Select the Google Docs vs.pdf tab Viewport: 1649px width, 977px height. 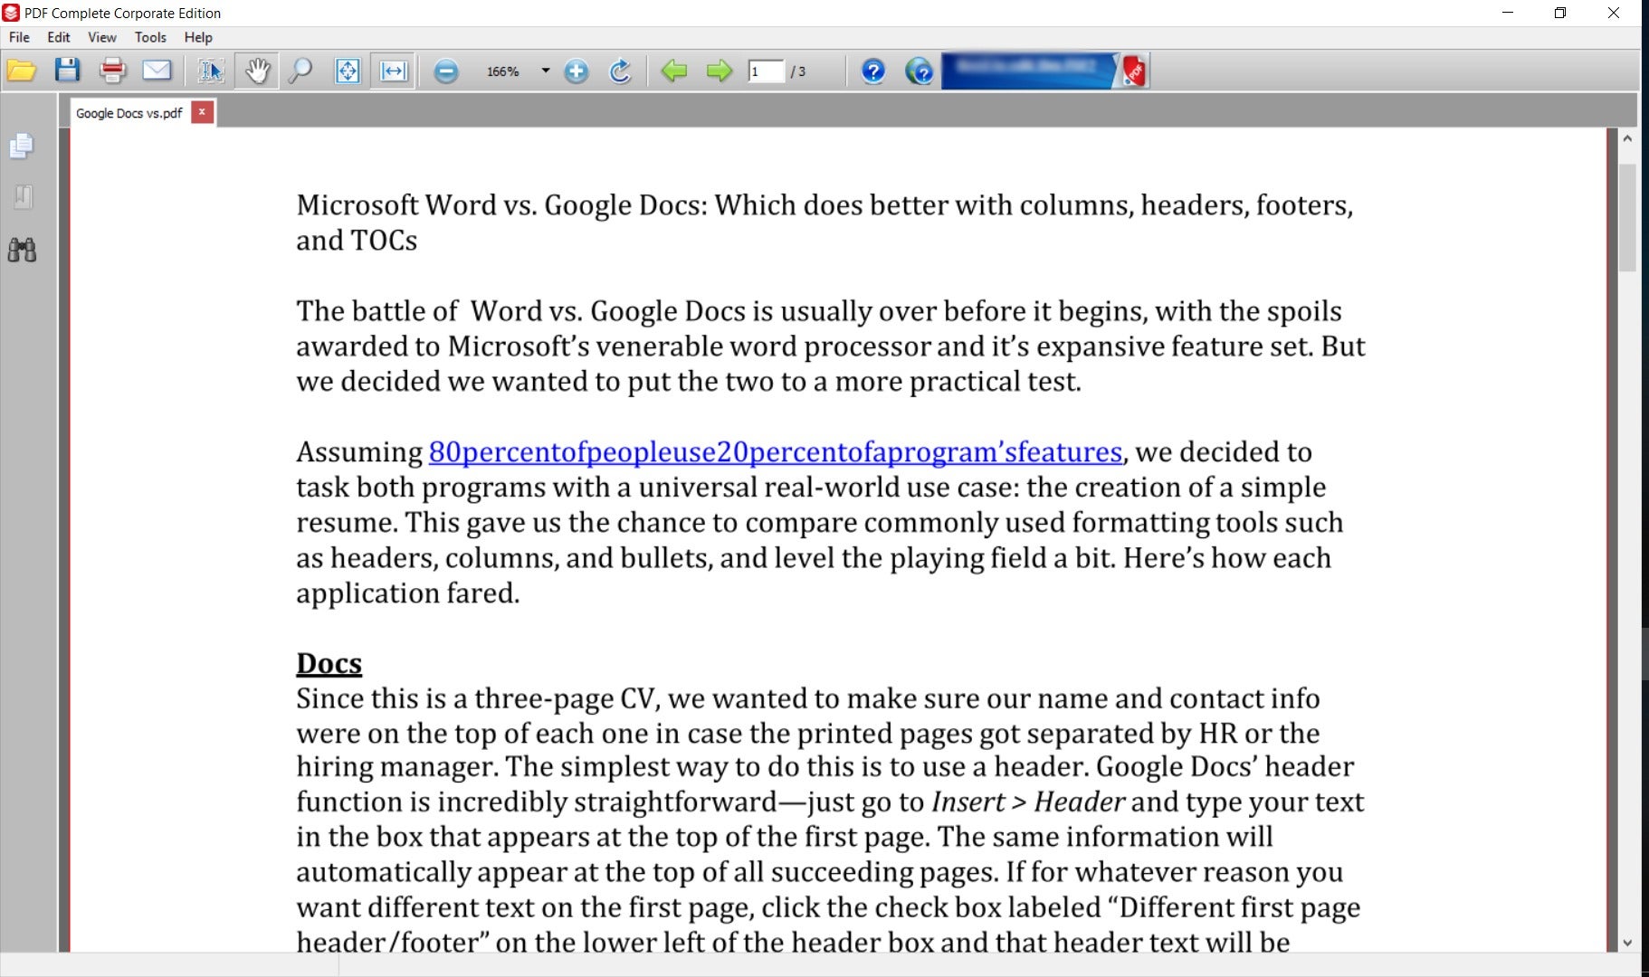tap(129, 113)
